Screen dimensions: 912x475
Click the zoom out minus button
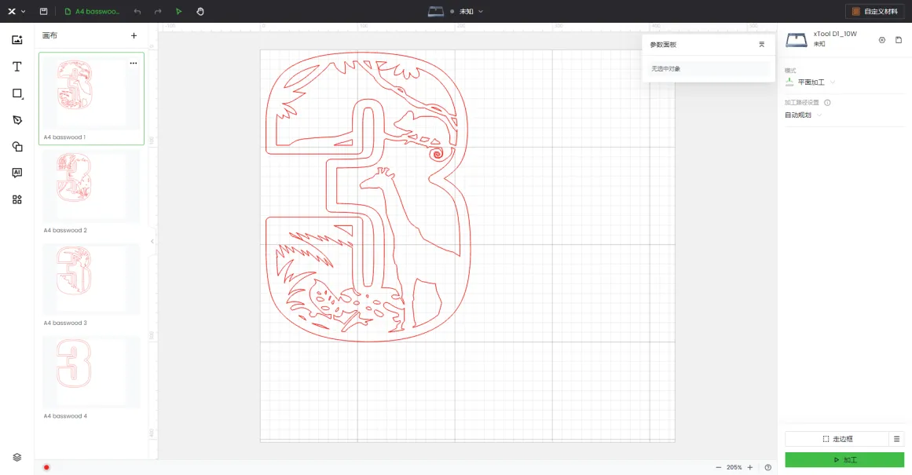tap(718, 467)
